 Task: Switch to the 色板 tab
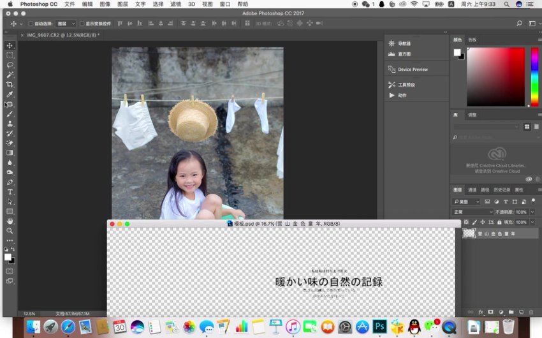click(x=472, y=40)
